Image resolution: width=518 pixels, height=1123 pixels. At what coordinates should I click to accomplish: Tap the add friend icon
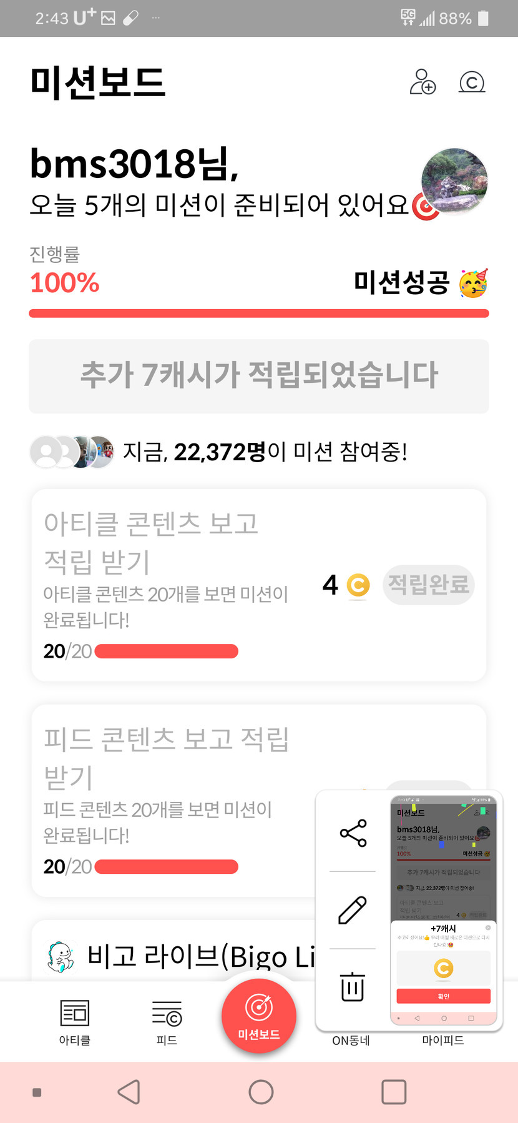click(x=423, y=82)
